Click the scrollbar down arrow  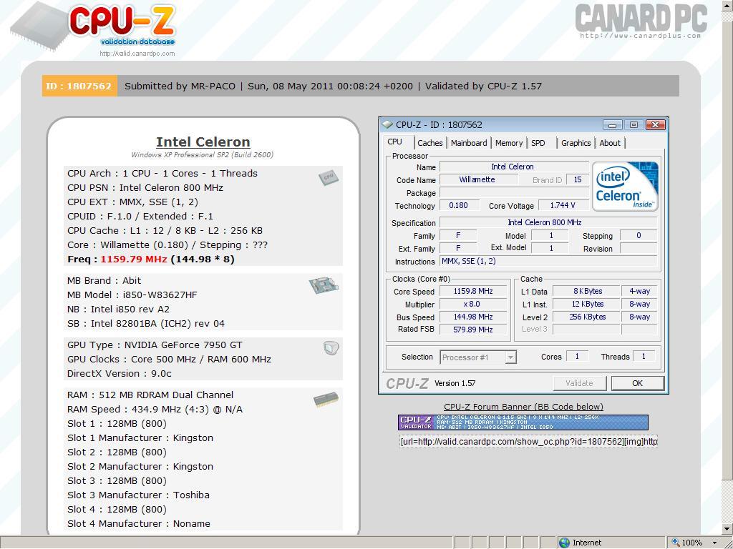click(x=727, y=528)
